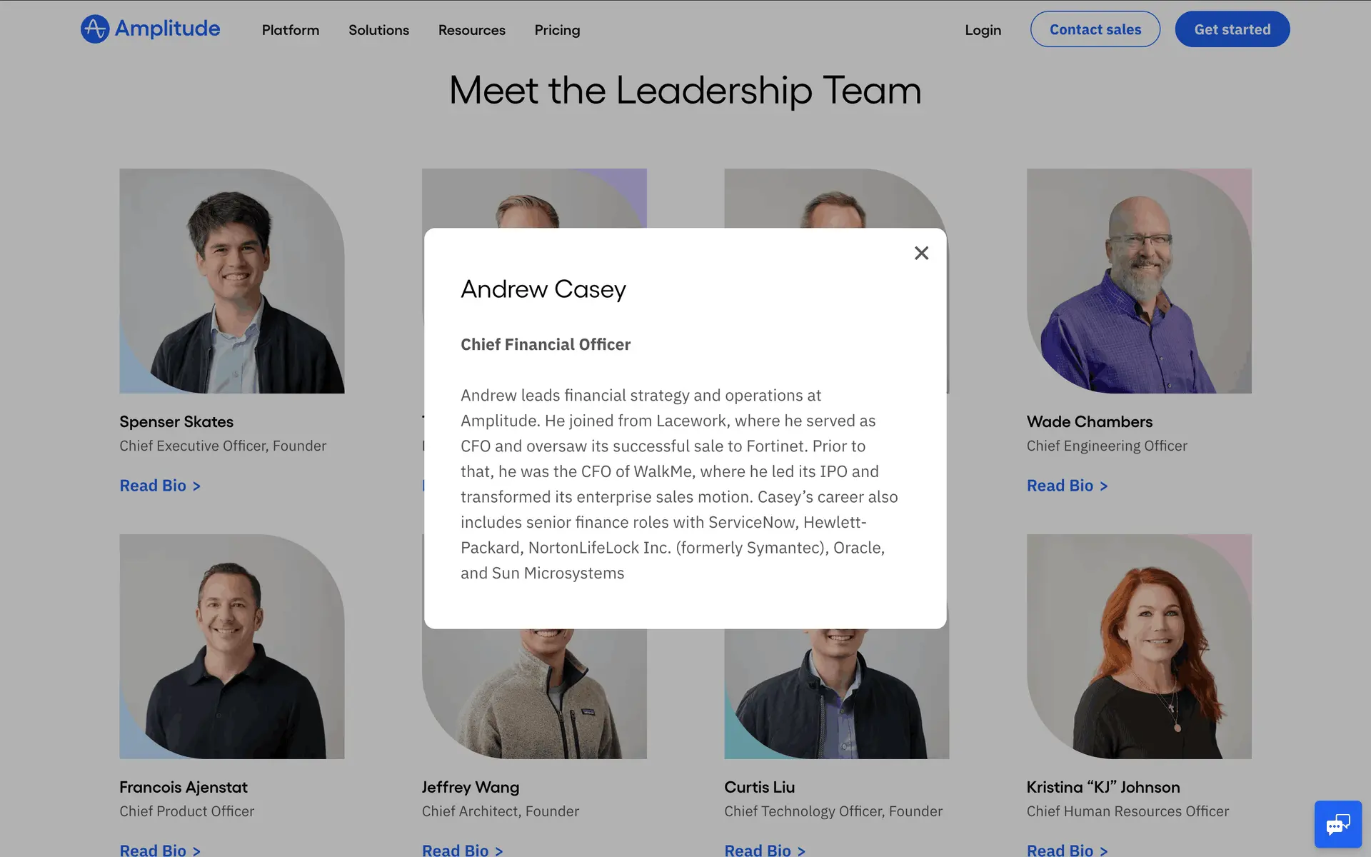Open Francois Ajenstat's Read Bio link
The height and width of the screenshot is (857, 1371).
tap(160, 850)
